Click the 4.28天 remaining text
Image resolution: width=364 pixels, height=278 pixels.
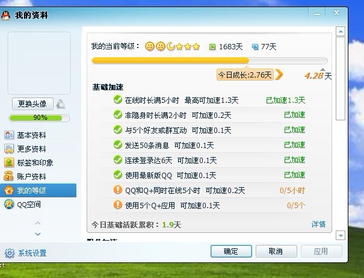318,76
